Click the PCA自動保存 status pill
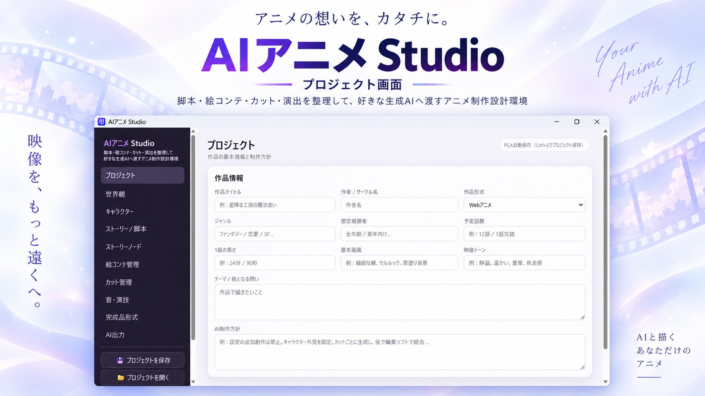 (x=544, y=145)
